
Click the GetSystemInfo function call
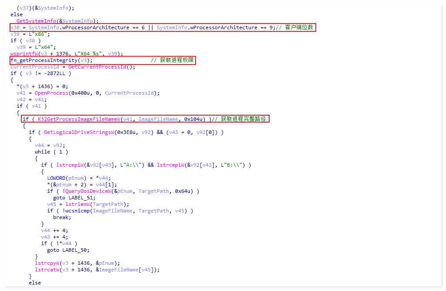click(35, 21)
